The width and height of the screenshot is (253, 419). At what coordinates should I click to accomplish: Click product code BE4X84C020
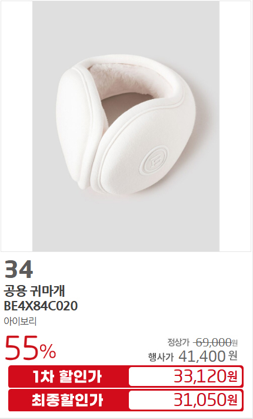tap(41, 306)
